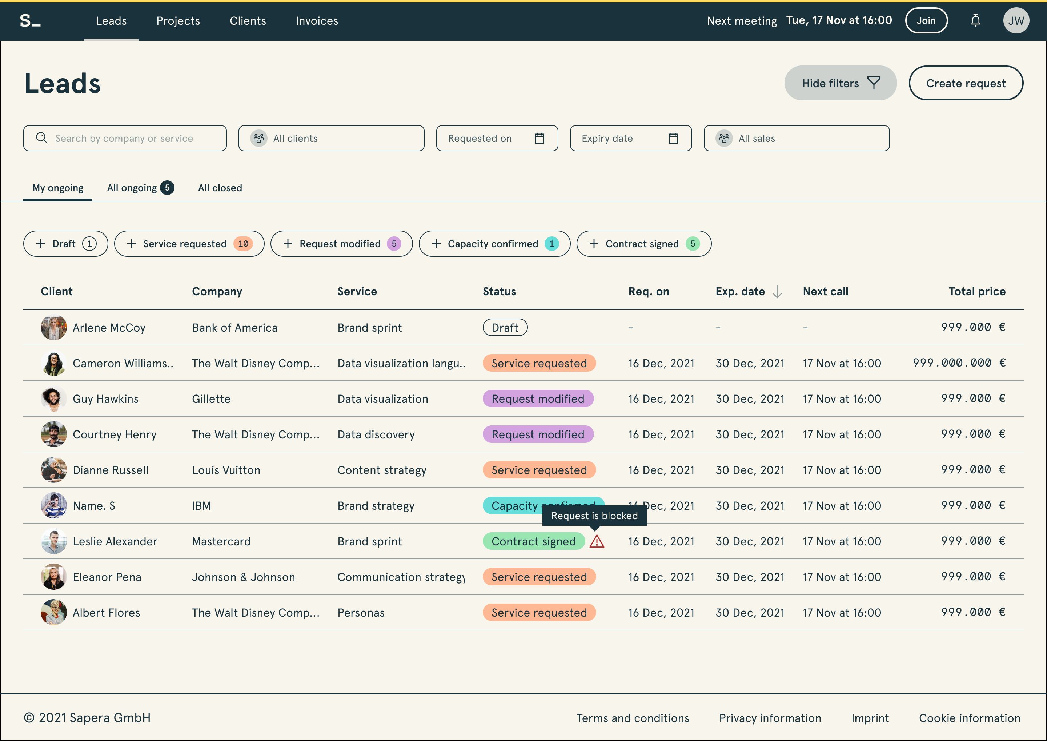Screen dimensions: 1047x741
Task: Open the Terms and conditions link
Action: 632,718
